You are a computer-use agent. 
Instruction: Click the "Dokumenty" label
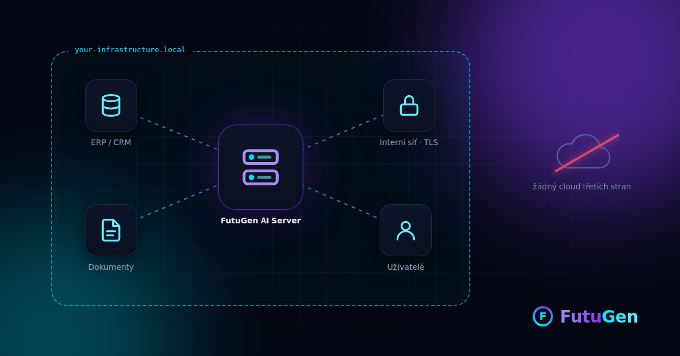[x=111, y=267]
